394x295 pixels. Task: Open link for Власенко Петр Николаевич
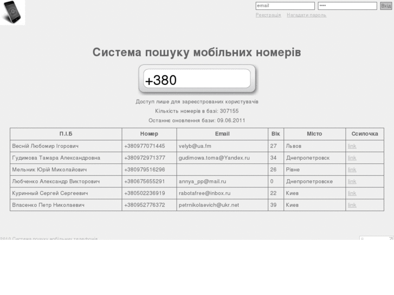coord(352,205)
